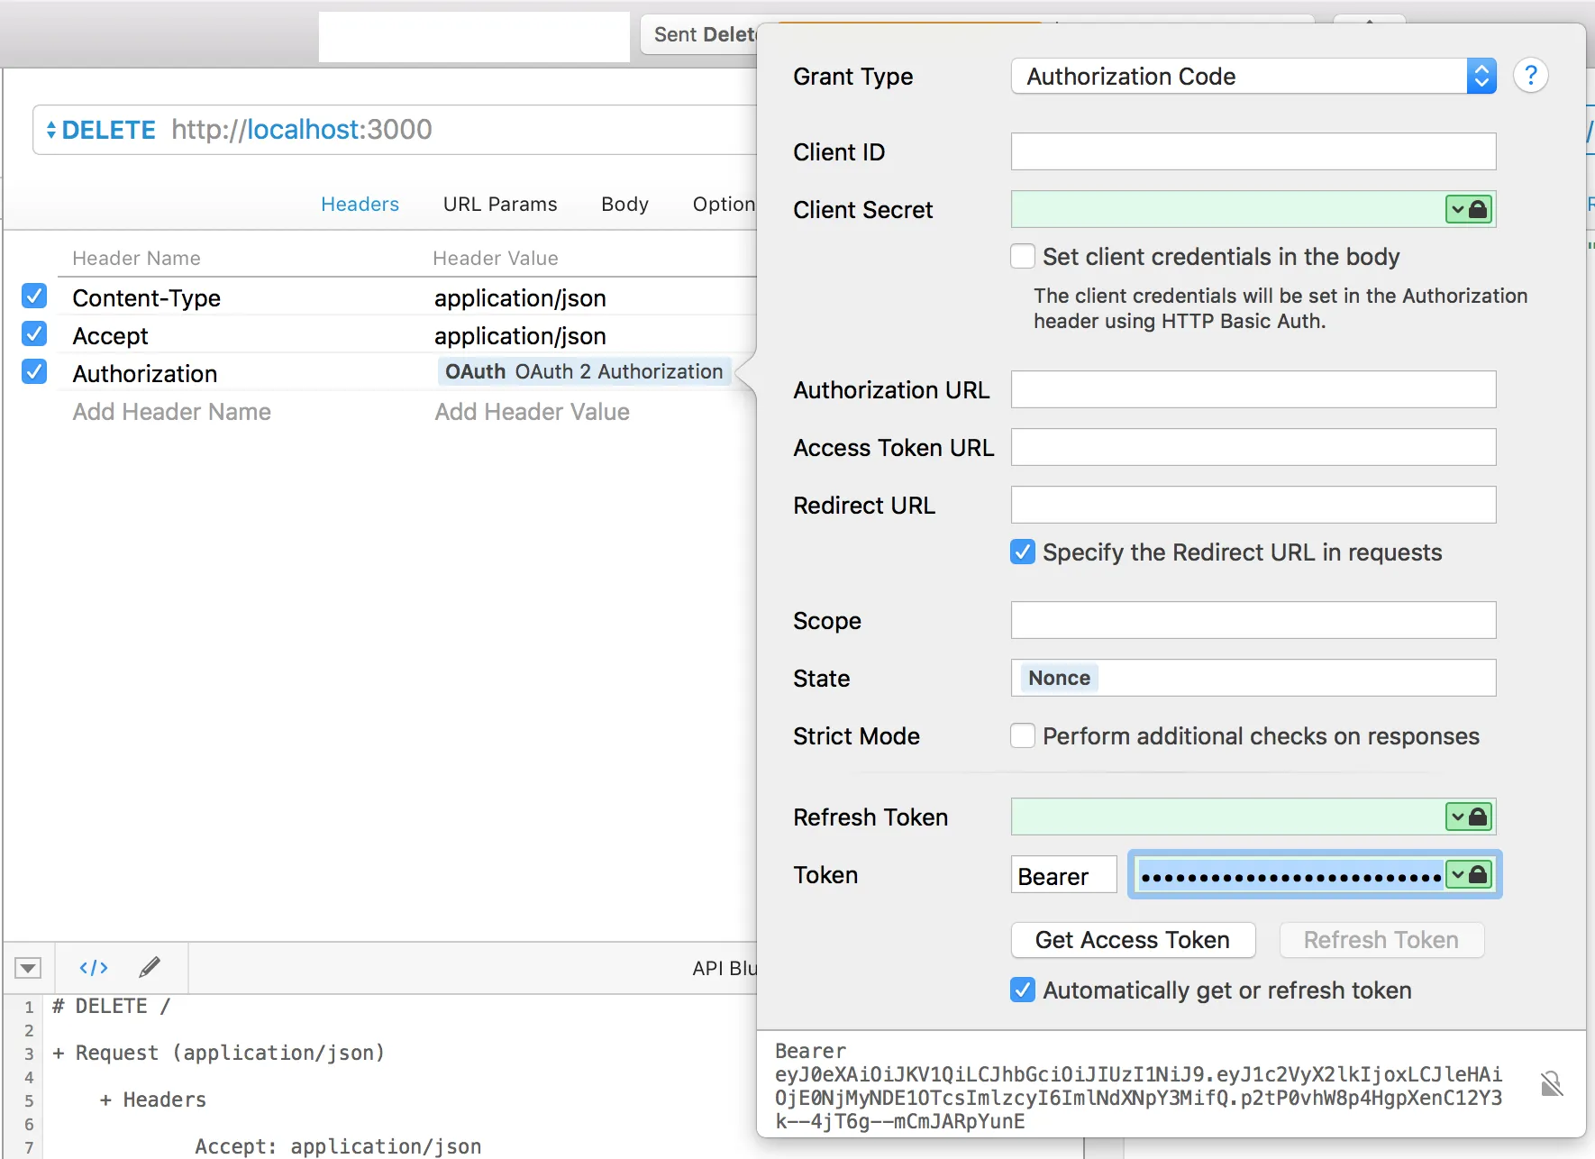Click the OAuth 2 Authorization header value token
Screen dimensions: 1595x1159
(584, 372)
